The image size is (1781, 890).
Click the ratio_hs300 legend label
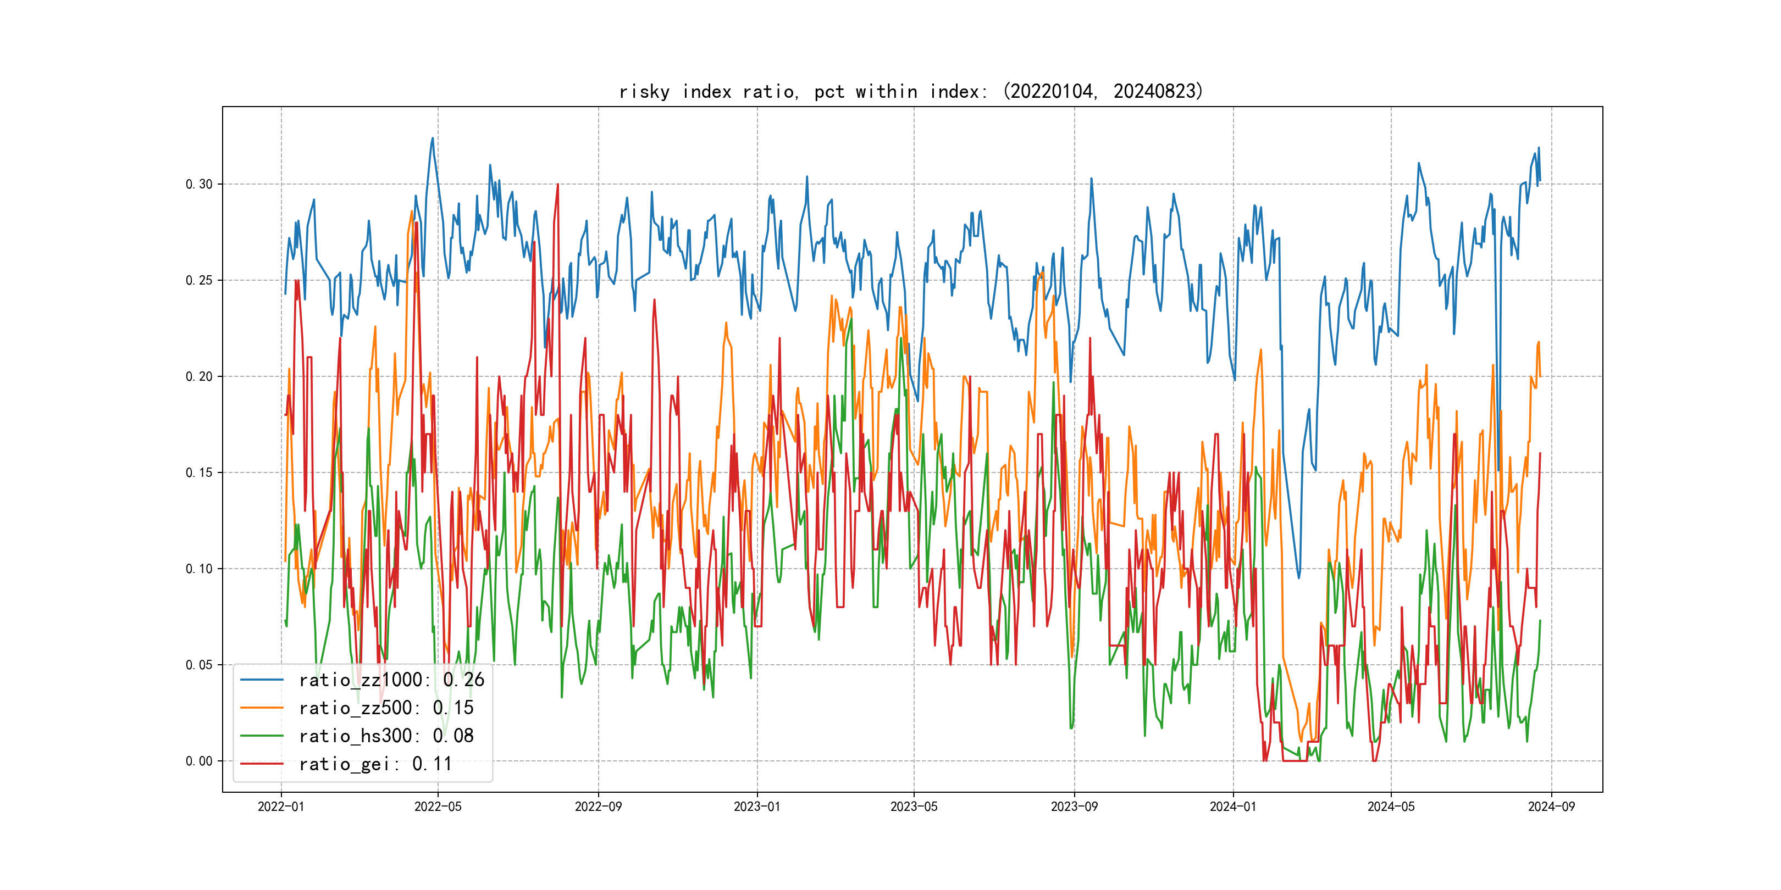[386, 736]
